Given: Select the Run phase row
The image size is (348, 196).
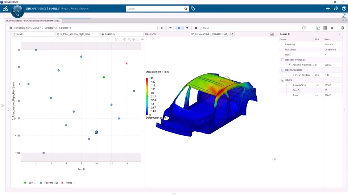Looking at the screenshot, I should [311, 50].
